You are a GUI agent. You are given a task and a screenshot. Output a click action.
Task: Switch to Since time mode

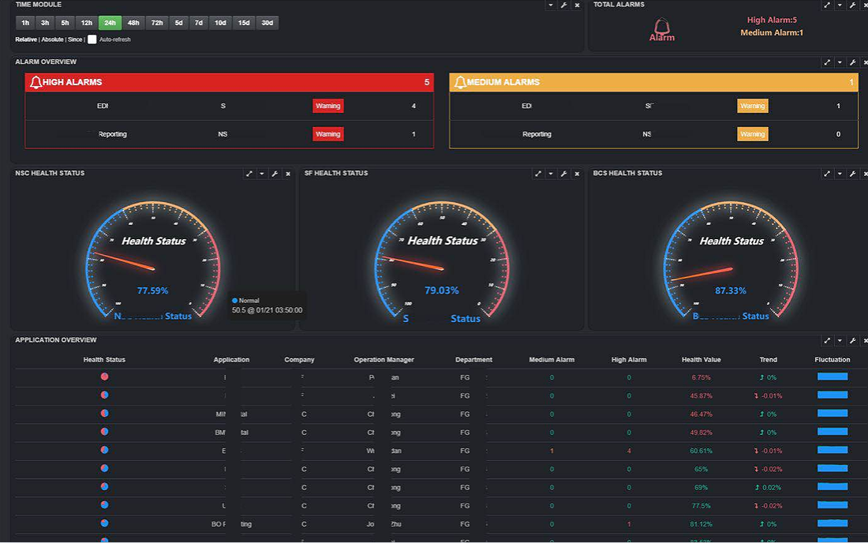point(75,39)
